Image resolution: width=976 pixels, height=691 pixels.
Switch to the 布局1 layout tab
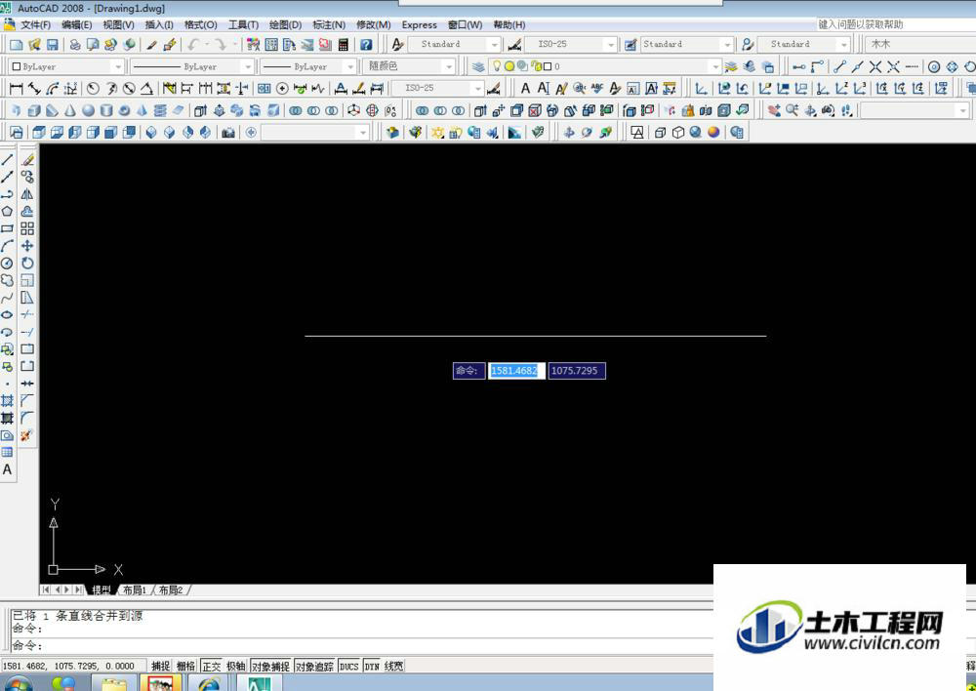135,589
